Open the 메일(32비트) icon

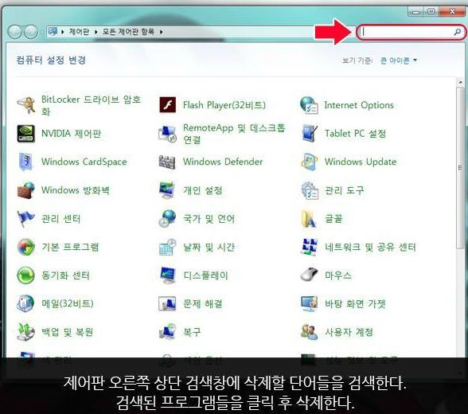[25, 303]
